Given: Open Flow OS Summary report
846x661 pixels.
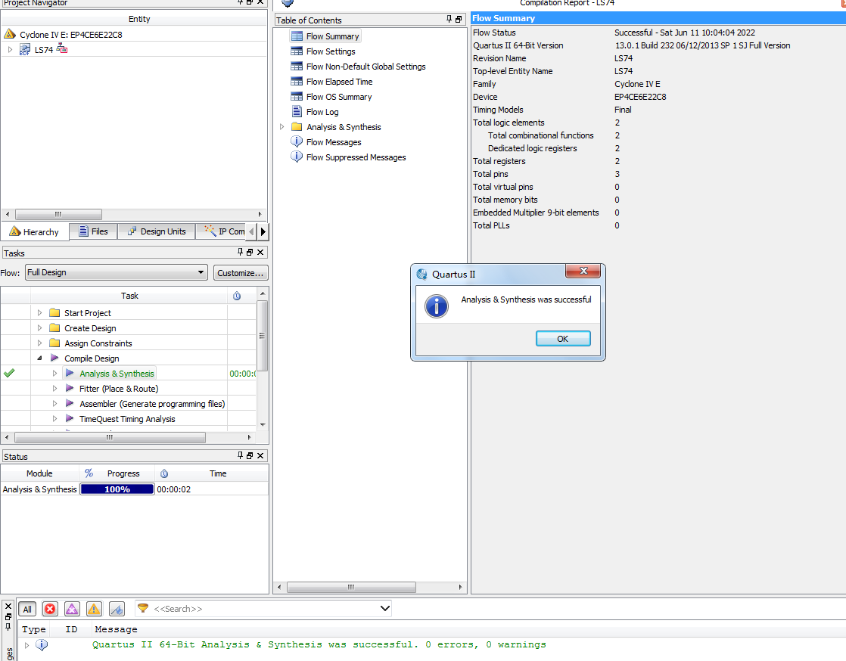Looking at the screenshot, I should click(339, 97).
